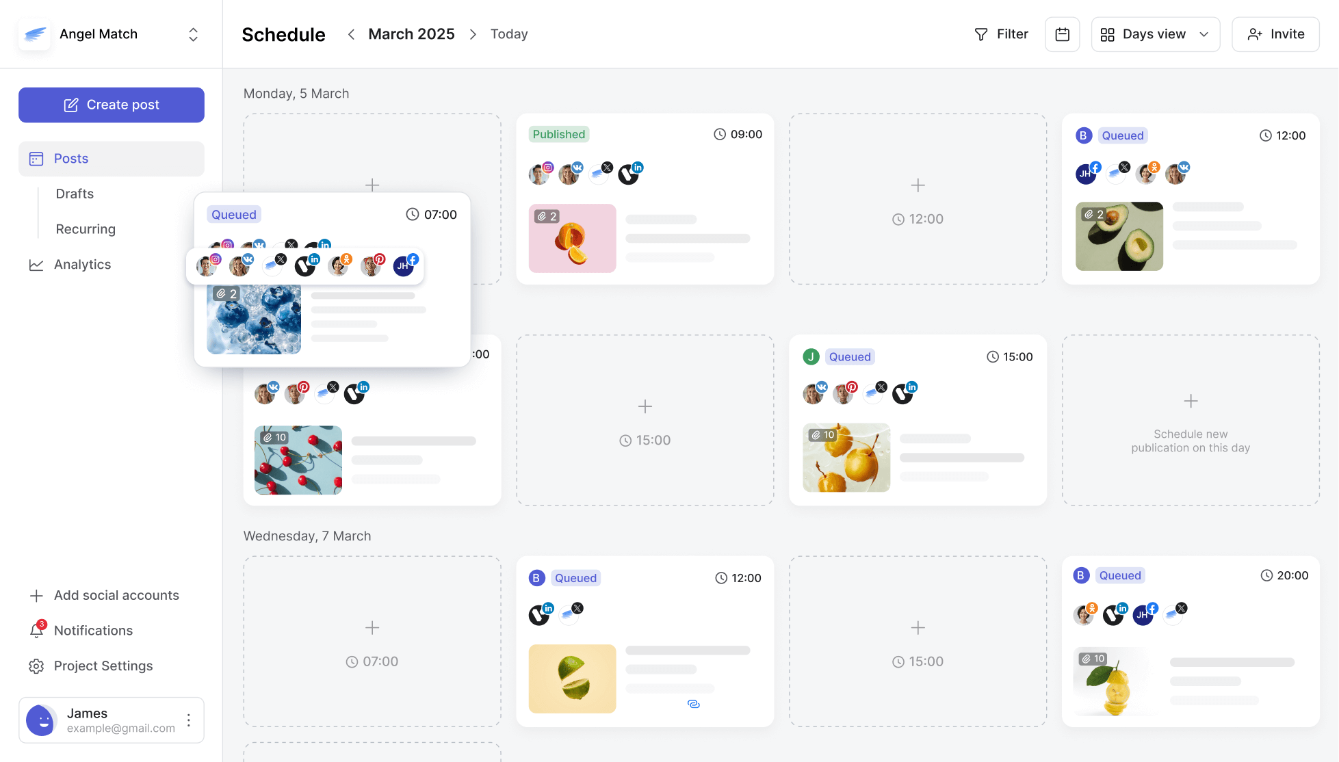Screen dimensions: 1339x762
Task: Open the calendar picker icon button
Action: 1062,34
